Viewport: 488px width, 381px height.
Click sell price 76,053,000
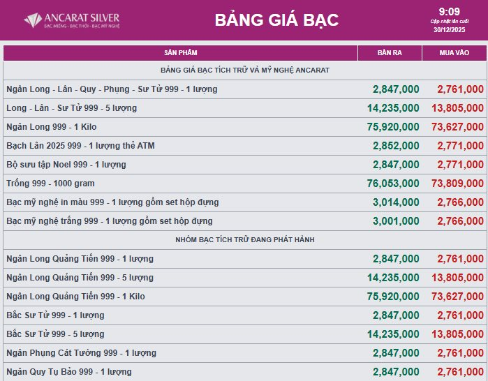tap(393, 183)
